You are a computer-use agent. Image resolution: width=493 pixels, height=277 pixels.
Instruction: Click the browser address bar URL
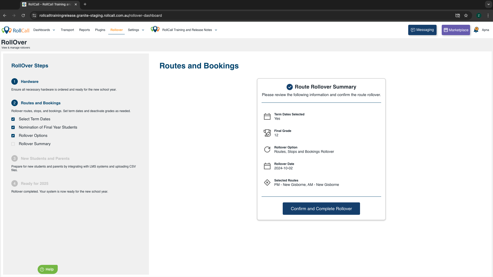pyautogui.click(x=101, y=15)
